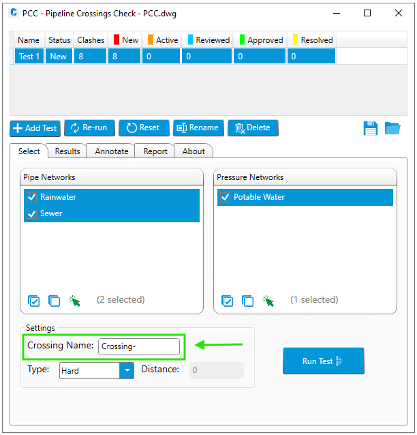
Task: Click the yellow Resolved status color swatch
Action: tap(295, 40)
